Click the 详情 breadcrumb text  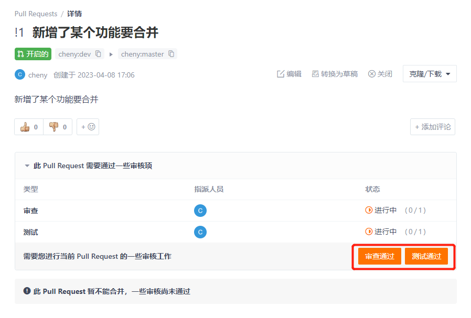click(x=74, y=14)
